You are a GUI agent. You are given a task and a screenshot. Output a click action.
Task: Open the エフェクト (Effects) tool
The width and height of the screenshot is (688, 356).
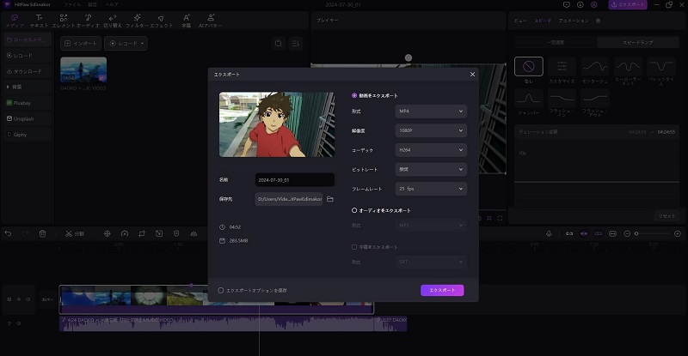(x=161, y=21)
